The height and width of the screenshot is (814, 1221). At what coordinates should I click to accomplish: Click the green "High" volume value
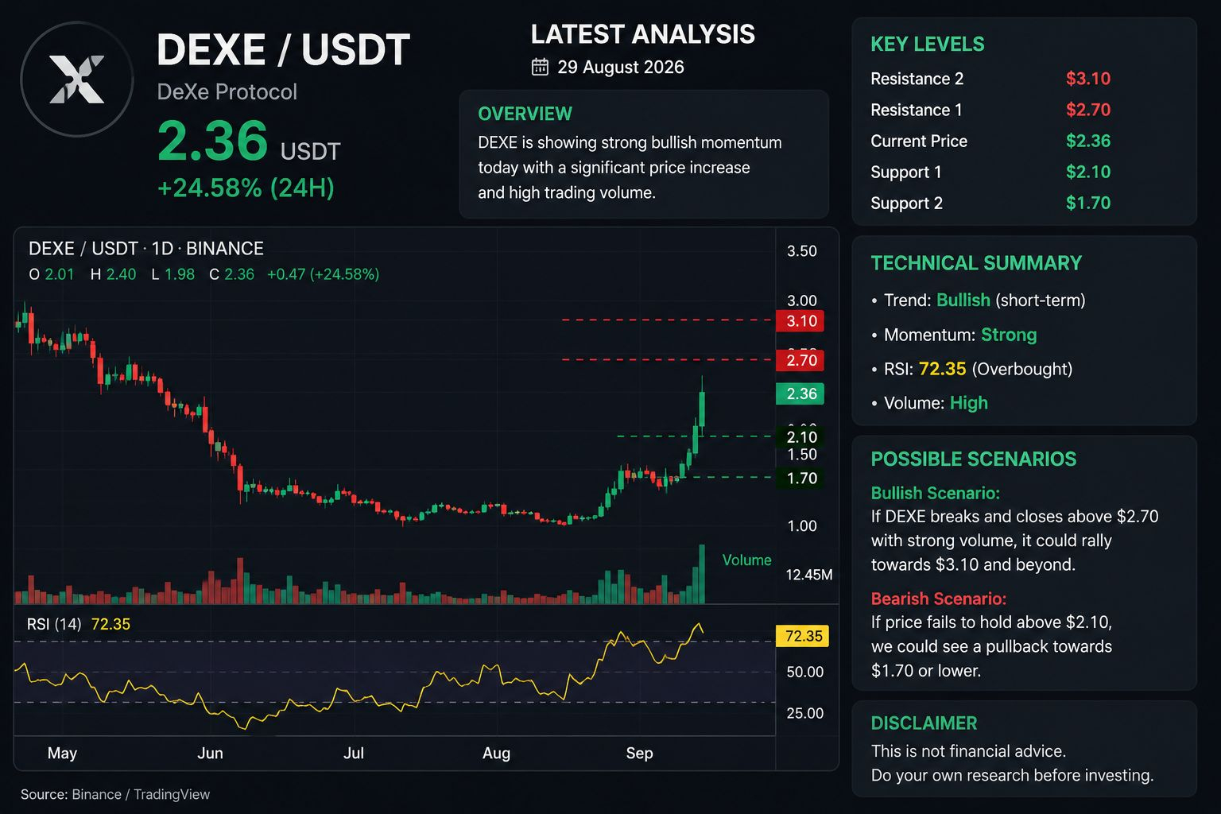(x=968, y=403)
